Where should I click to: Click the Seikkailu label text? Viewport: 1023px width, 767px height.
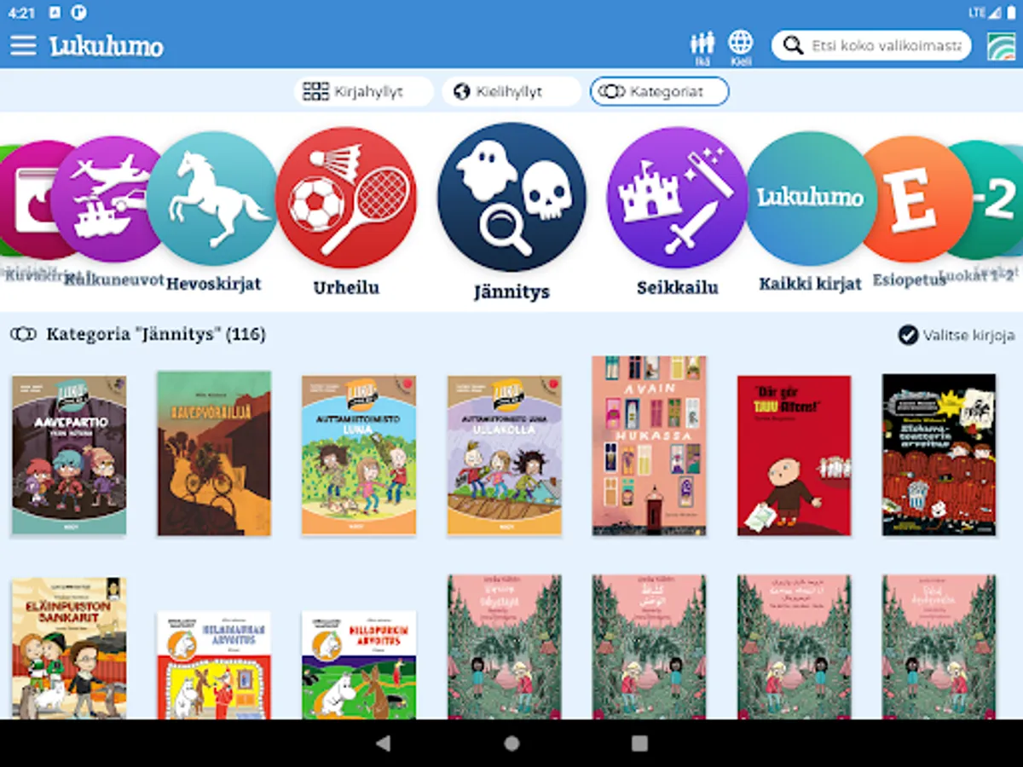[x=677, y=288]
